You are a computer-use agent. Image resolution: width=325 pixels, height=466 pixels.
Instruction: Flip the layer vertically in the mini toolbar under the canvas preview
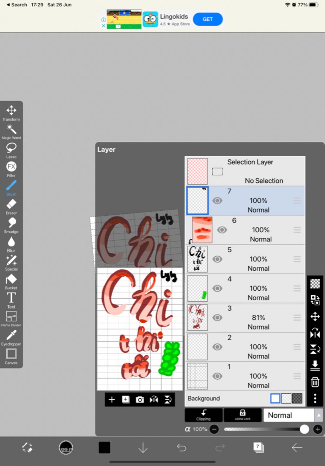[168, 400]
